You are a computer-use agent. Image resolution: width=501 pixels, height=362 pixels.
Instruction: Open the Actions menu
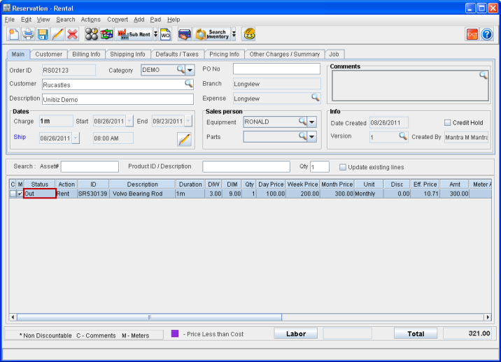point(91,20)
